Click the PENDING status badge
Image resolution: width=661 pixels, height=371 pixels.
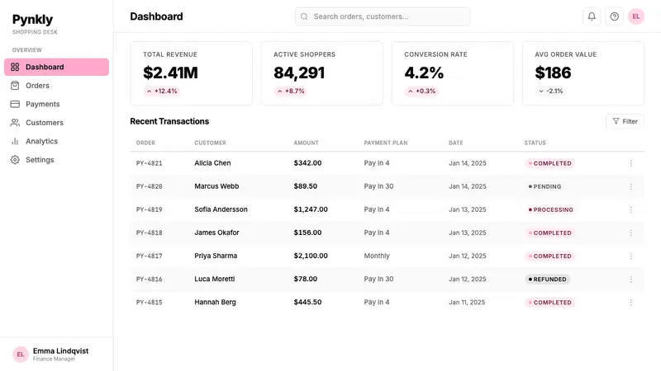(x=544, y=186)
